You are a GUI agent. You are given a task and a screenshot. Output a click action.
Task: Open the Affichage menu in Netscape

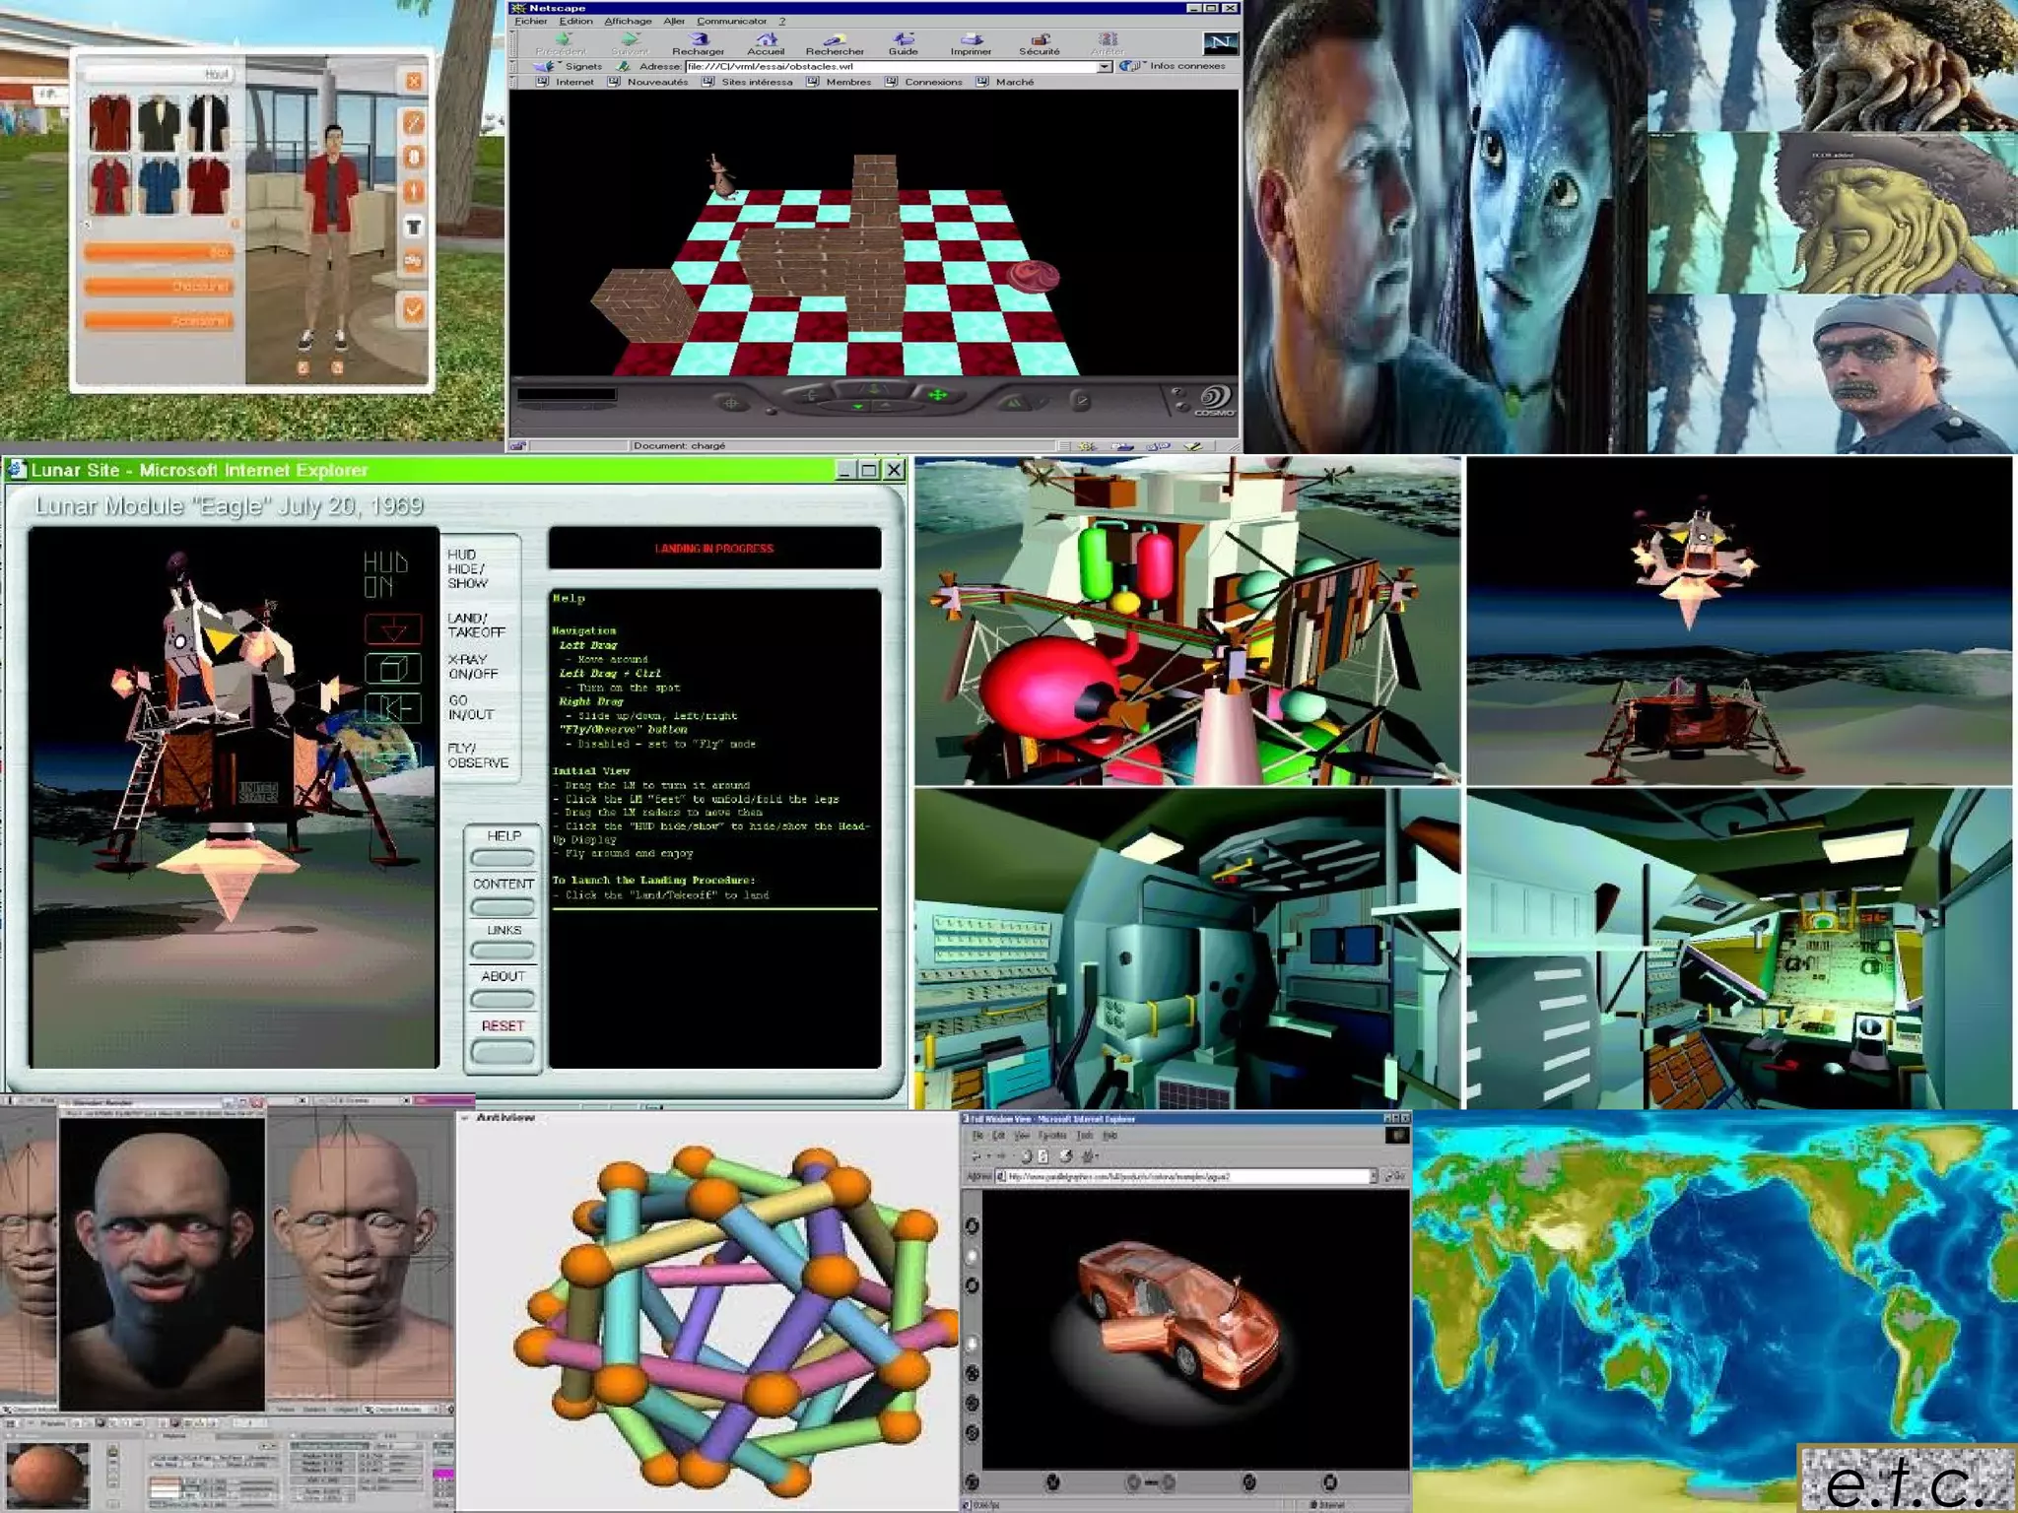point(628,21)
